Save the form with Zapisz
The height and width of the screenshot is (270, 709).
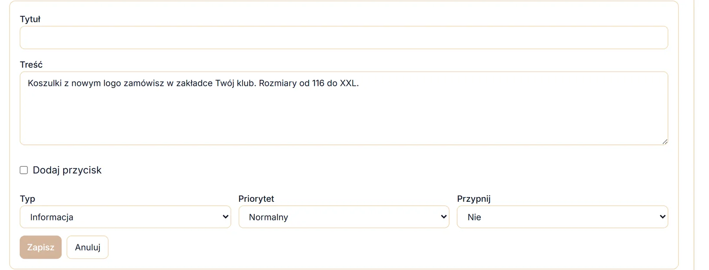pyautogui.click(x=41, y=247)
